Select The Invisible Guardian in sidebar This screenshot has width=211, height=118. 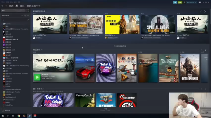pos(15,74)
